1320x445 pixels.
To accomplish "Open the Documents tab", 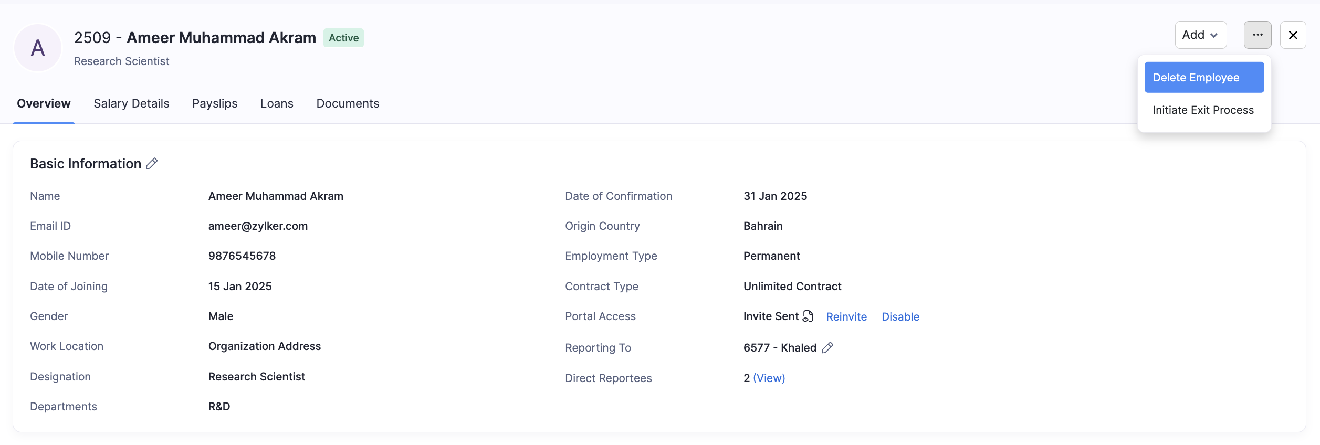I will pos(348,103).
